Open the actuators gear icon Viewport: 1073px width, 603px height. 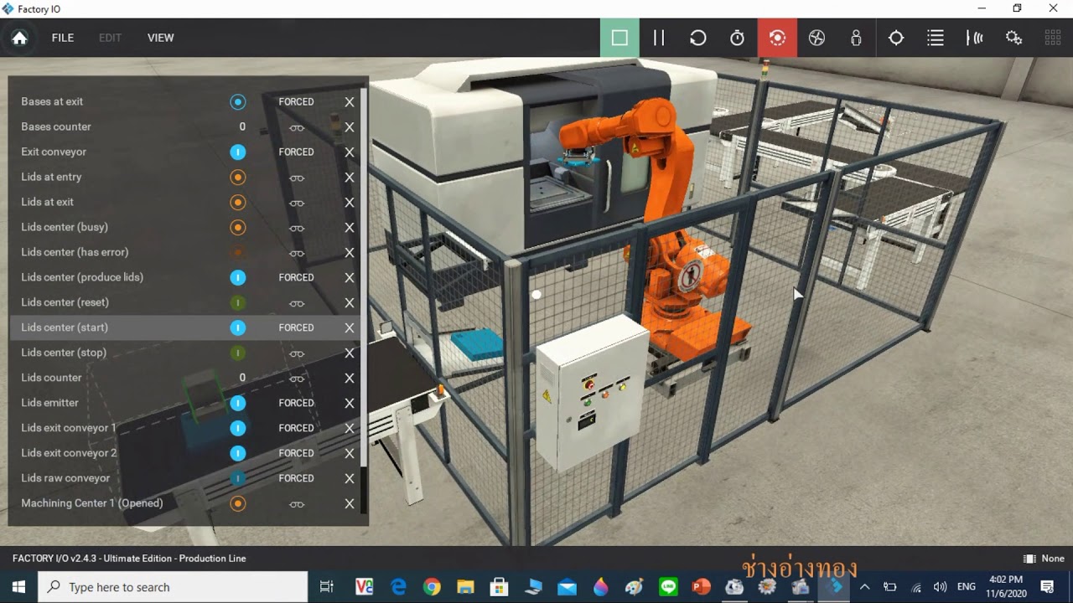point(1014,38)
